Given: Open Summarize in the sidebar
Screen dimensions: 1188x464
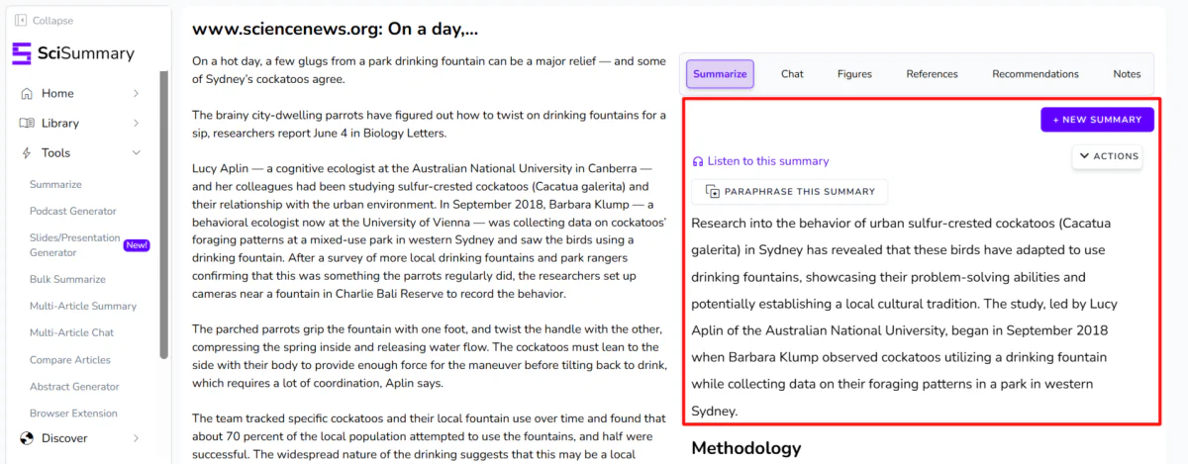Looking at the screenshot, I should pyautogui.click(x=55, y=185).
